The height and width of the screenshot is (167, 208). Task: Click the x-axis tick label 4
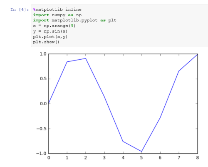(123, 158)
